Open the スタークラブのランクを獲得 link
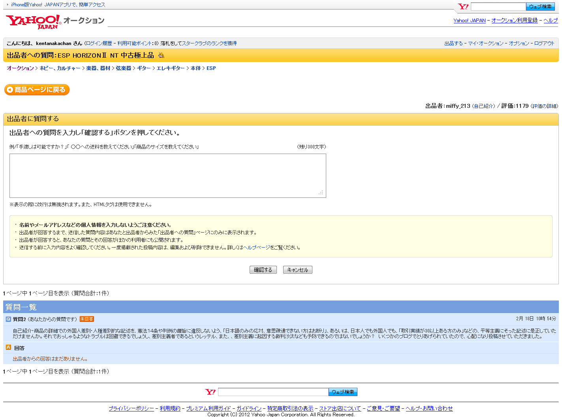Viewport: 562px width, 417px height. [209, 43]
